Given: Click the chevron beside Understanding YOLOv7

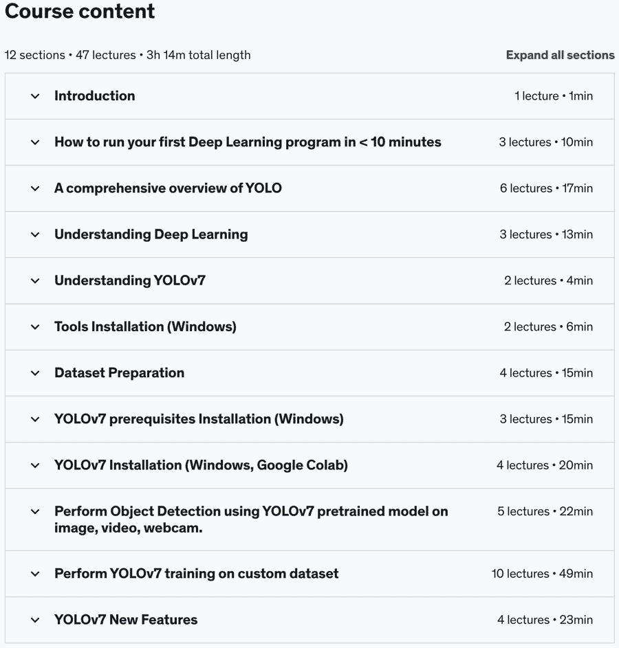Looking at the screenshot, I should [35, 281].
